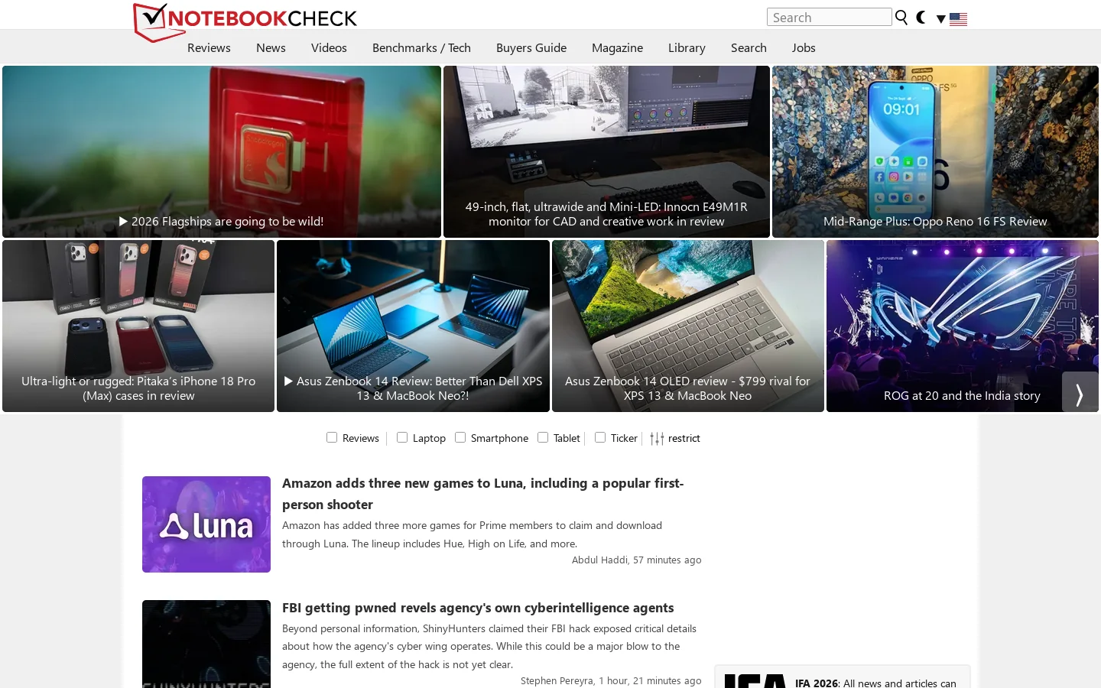This screenshot has width=1101, height=688.
Task: Open the Oppo Reno 16 FS Review tile
Action: [935, 151]
